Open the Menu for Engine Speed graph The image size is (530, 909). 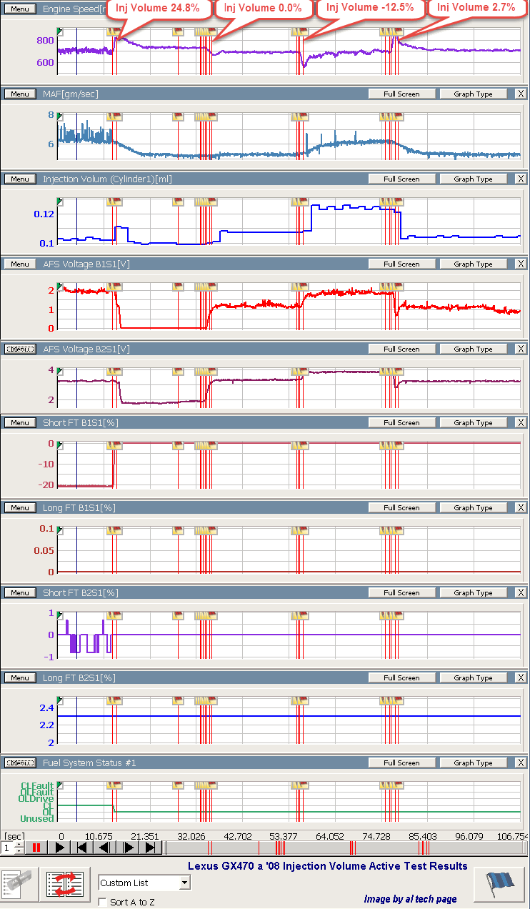click(19, 9)
